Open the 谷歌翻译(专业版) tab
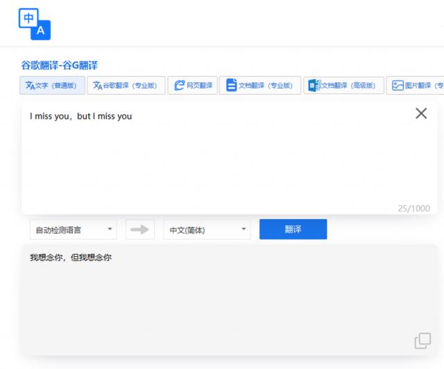 pyautogui.click(x=126, y=85)
